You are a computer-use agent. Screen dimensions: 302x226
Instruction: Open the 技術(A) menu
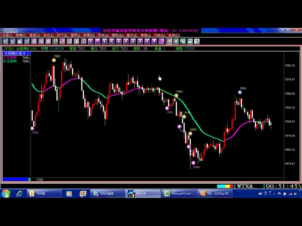point(104,35)
